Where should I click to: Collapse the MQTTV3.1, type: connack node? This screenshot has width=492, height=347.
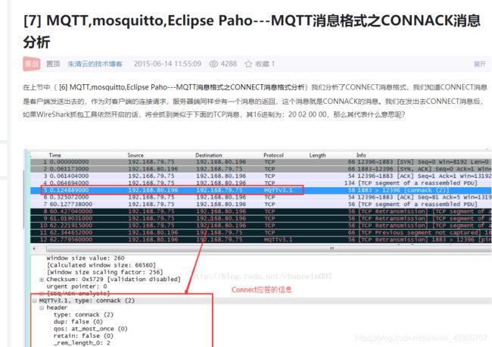click(x=35, y=301)
